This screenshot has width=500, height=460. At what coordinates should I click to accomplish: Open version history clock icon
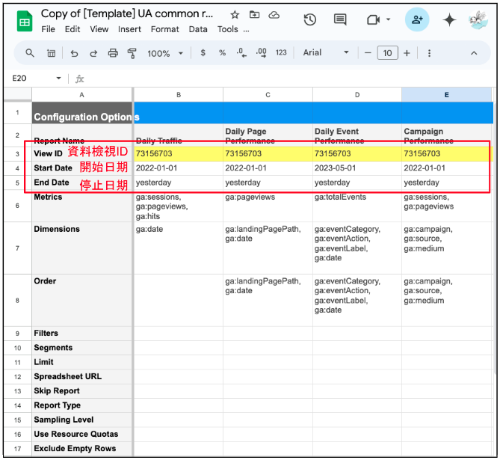(309, 19)
